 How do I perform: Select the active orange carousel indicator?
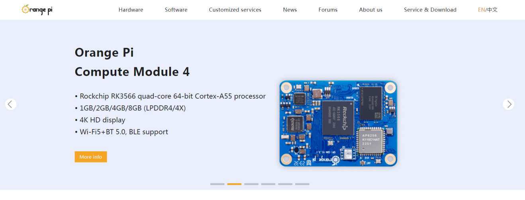coord(234,184)
